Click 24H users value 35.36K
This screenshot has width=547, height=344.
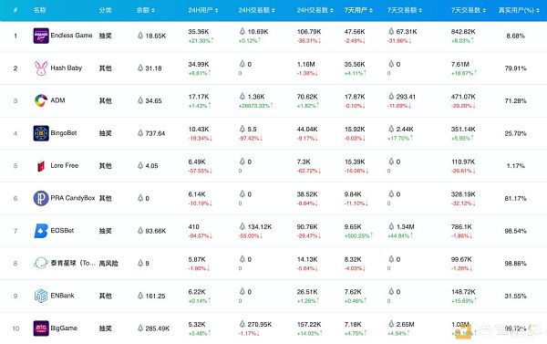click(199, 31)
